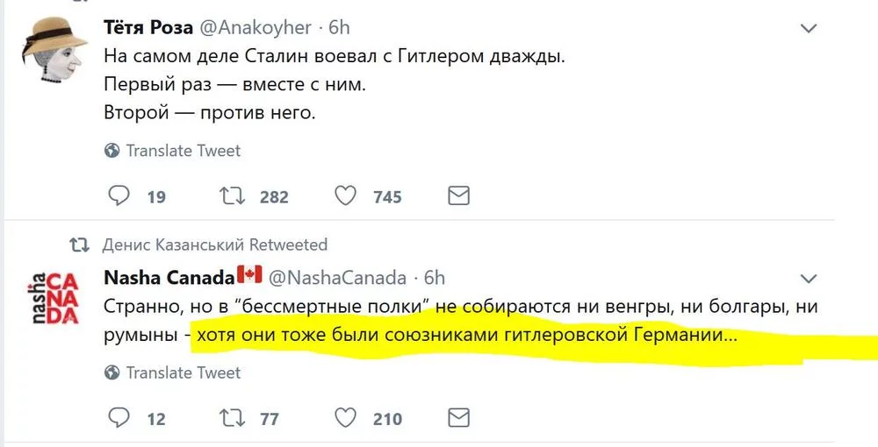Open the more-options chevron on Тётя Роза's tweet
This screenshot has width=878, height=447.
(810, 28)
